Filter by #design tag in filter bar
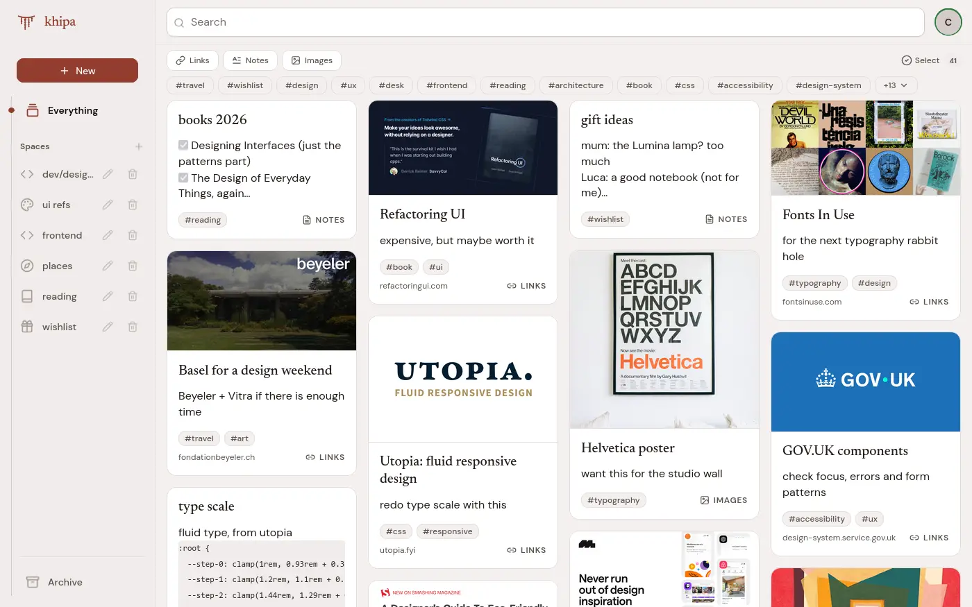This screenshot has height=607, width=972. (x=302, y=85)
